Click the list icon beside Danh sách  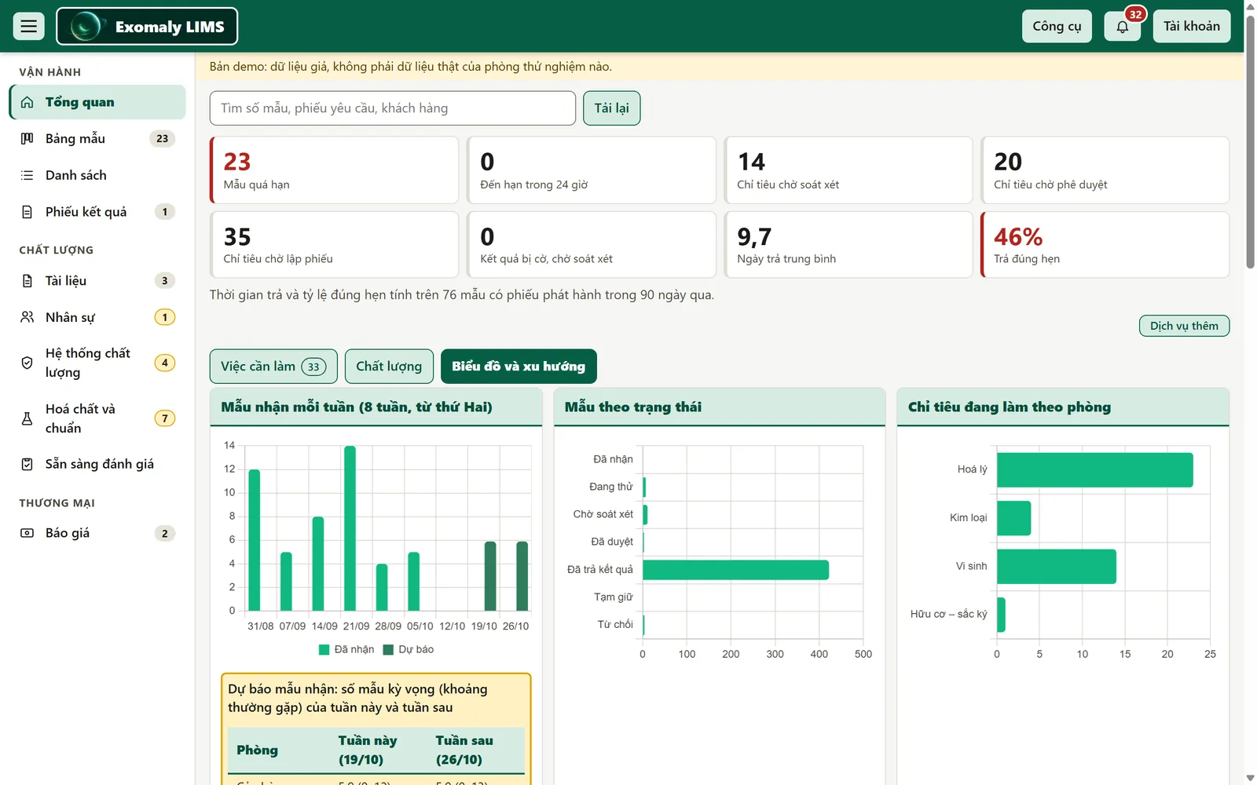tap(27, 175)
